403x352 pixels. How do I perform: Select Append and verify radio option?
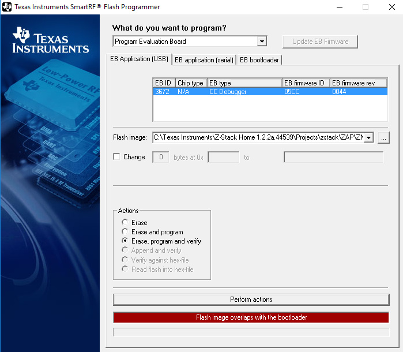125,250
